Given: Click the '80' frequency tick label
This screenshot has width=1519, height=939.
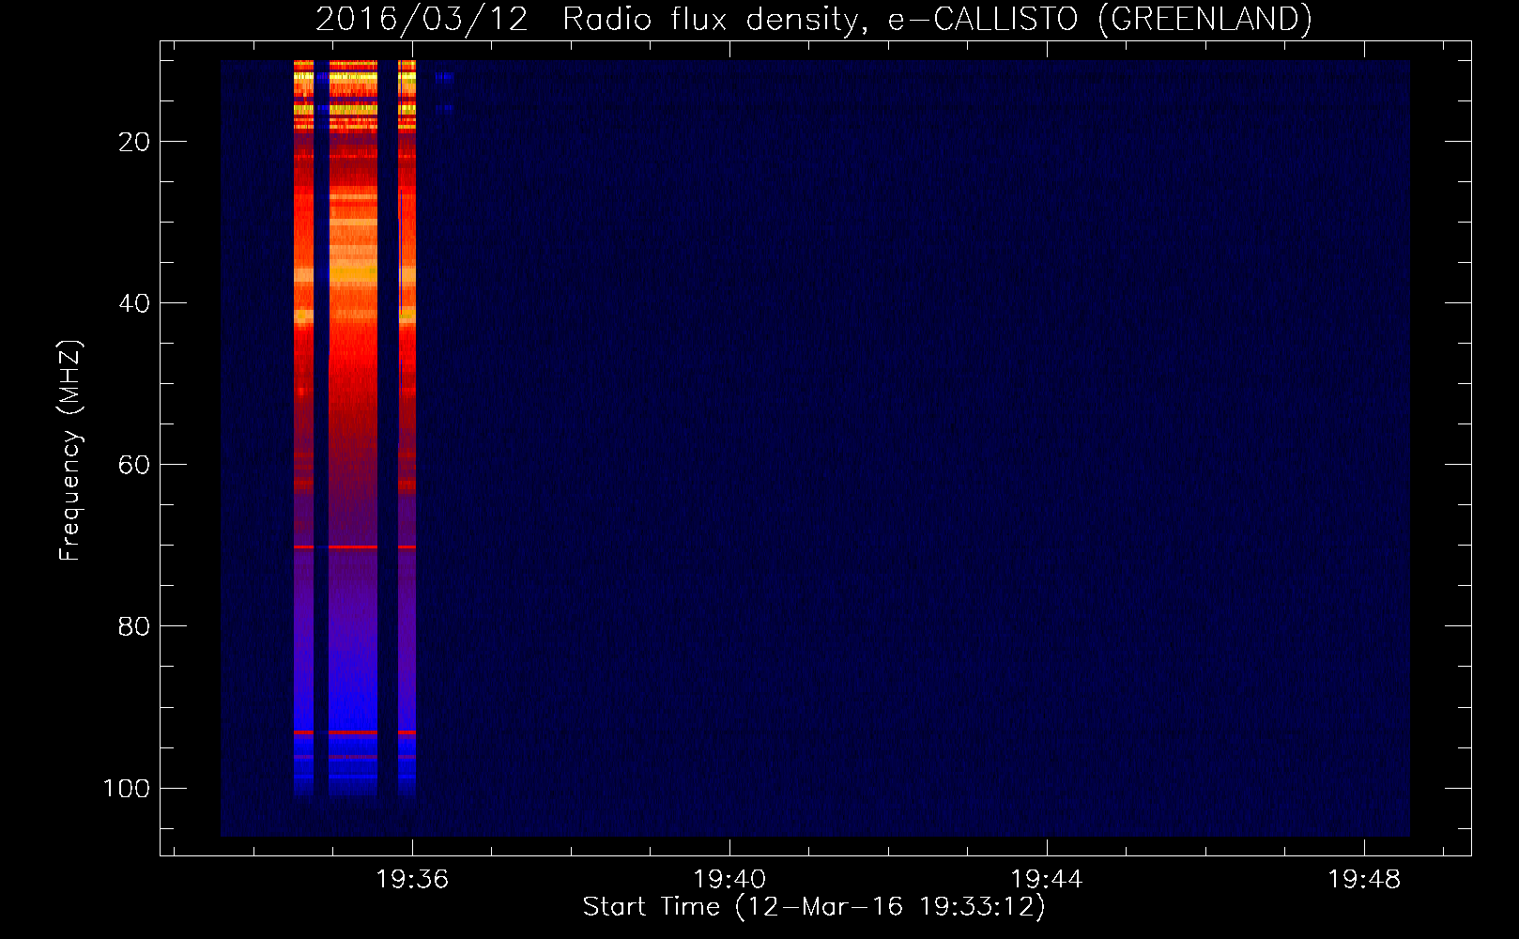Looking at the screenshot, I should (134, 626).
